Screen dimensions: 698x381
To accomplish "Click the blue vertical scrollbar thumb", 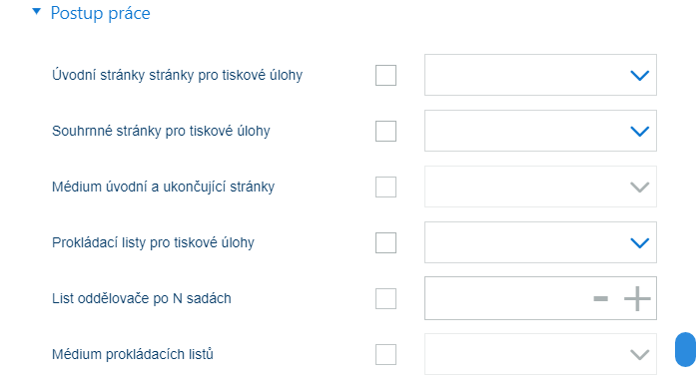I will tap(686, 349).
